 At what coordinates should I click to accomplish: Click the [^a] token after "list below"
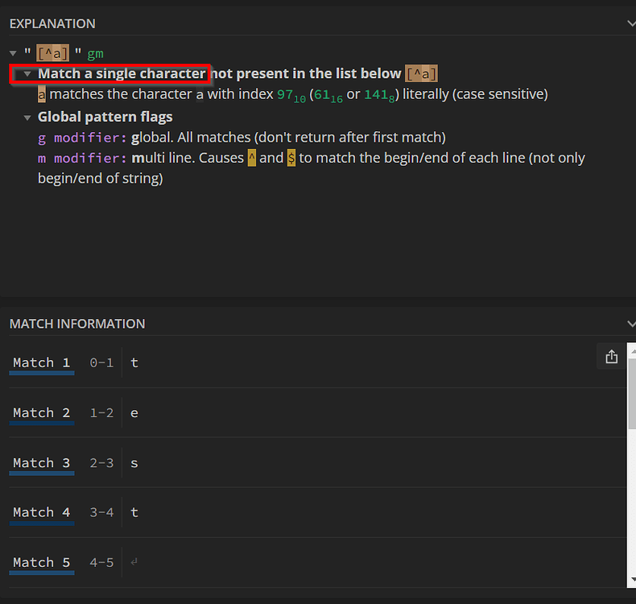pyautogui.click(x=421, y=74)
